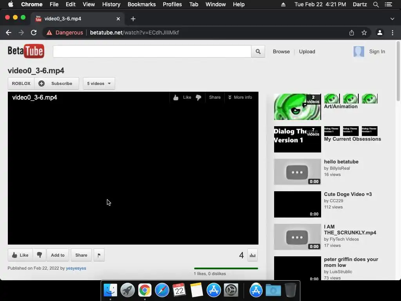This screenshot has height=301, width=401.
Task: Open Finder in the Dock
Action: [x=110, y=290]
